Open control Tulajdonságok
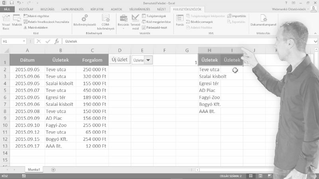Image resolution: width=319 pixels, height=179 pixels. click(x=154, y=16)
